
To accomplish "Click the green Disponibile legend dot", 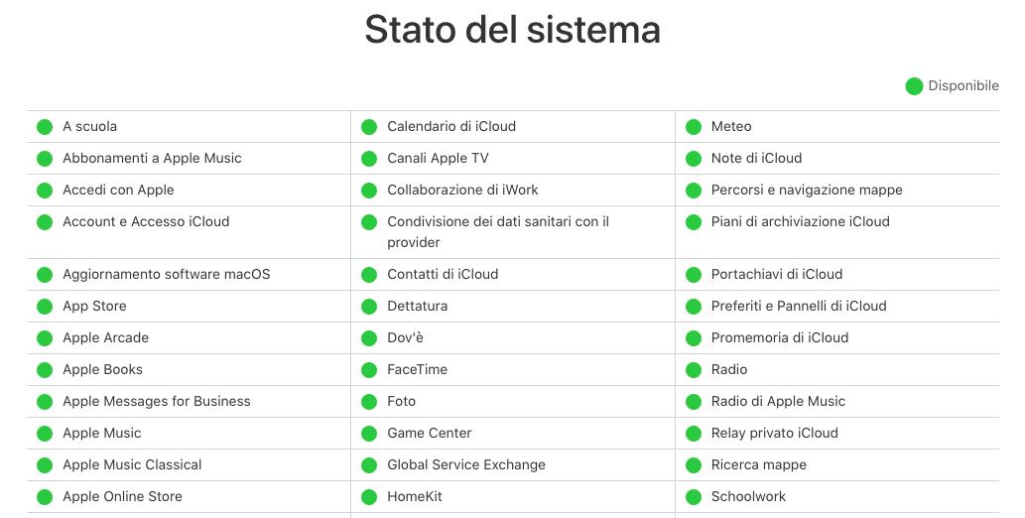I will [914, 86].
